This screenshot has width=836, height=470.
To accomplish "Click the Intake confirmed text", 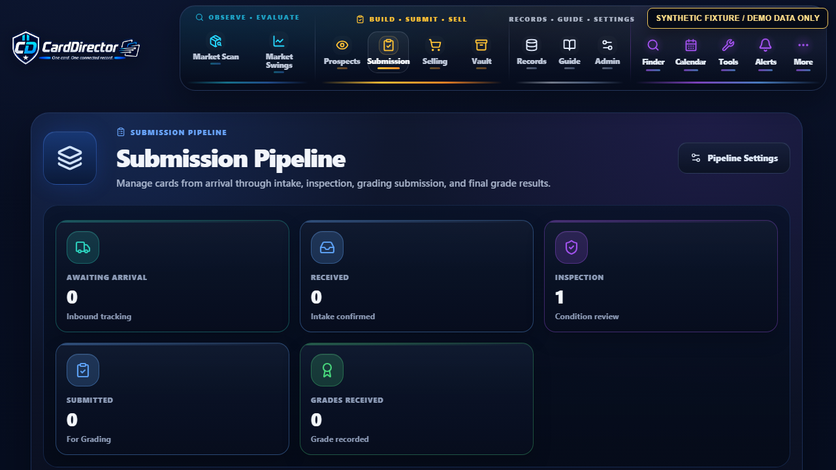I will click(x=343, y=317).
